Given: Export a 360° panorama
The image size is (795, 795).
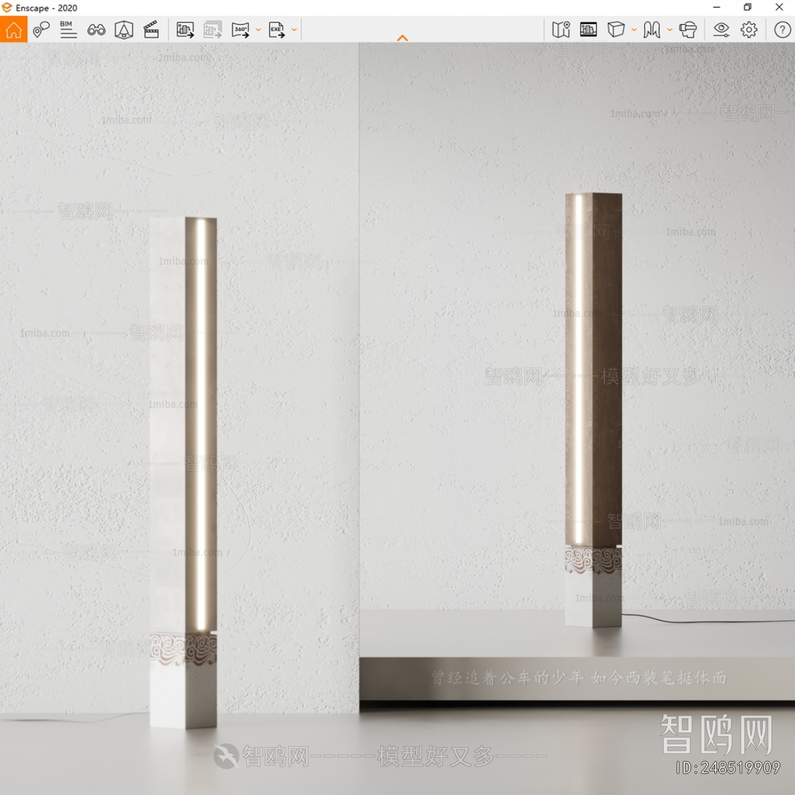Looking at the screenshot, I should click(241, 30).
